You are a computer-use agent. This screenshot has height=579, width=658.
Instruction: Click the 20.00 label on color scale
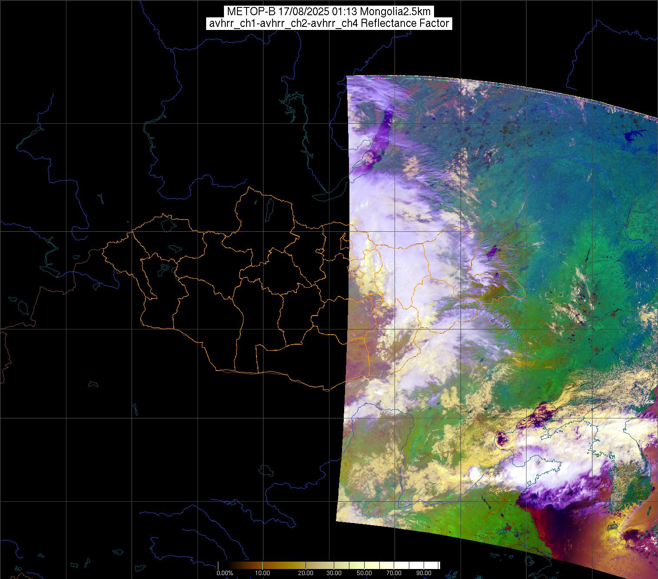pos(306,573)
